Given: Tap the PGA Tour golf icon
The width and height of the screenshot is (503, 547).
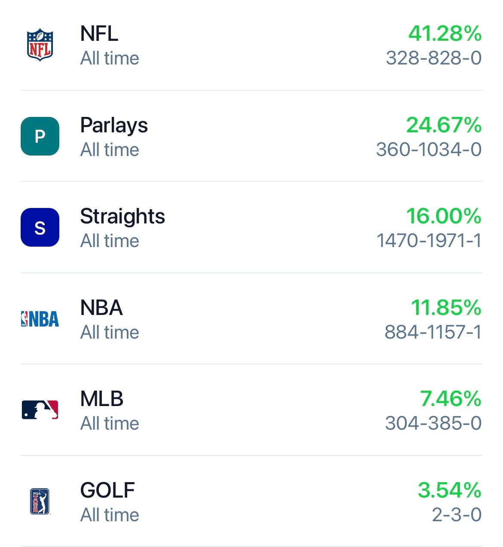Looking at the screenshot, I should click(40, 501).
